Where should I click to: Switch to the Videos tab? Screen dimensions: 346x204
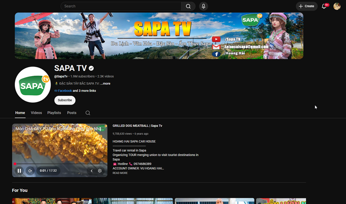coord(36,113)
